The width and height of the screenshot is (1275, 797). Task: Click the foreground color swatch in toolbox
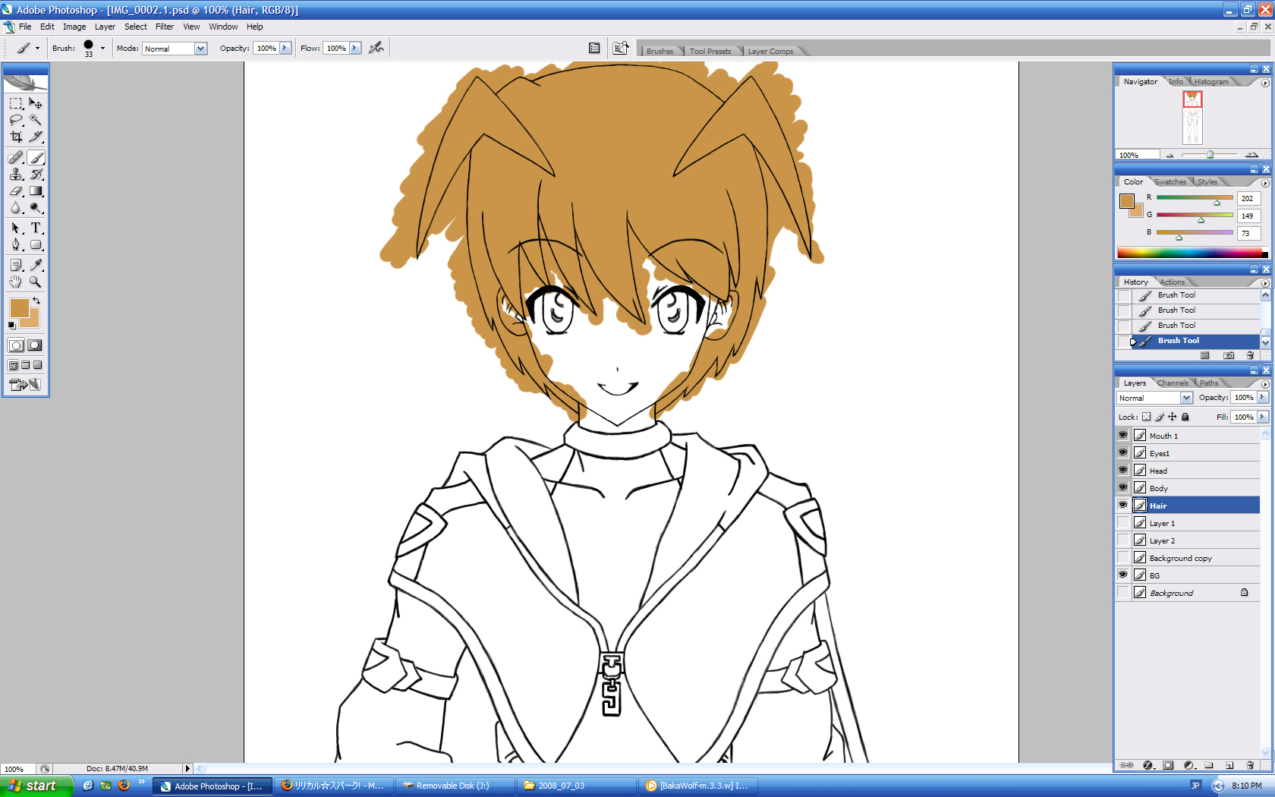point(19,307)
